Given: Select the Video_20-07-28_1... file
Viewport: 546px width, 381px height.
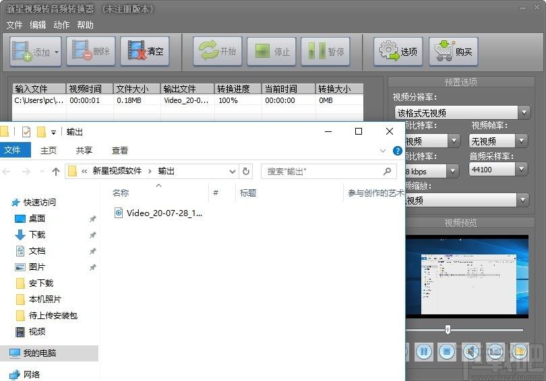Looking at the screenshot, I should click(158, 213).
